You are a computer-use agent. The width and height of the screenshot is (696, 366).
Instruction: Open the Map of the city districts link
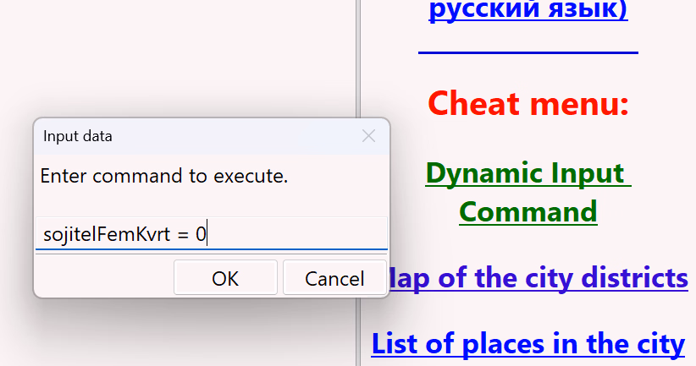[x=539, y=277]
